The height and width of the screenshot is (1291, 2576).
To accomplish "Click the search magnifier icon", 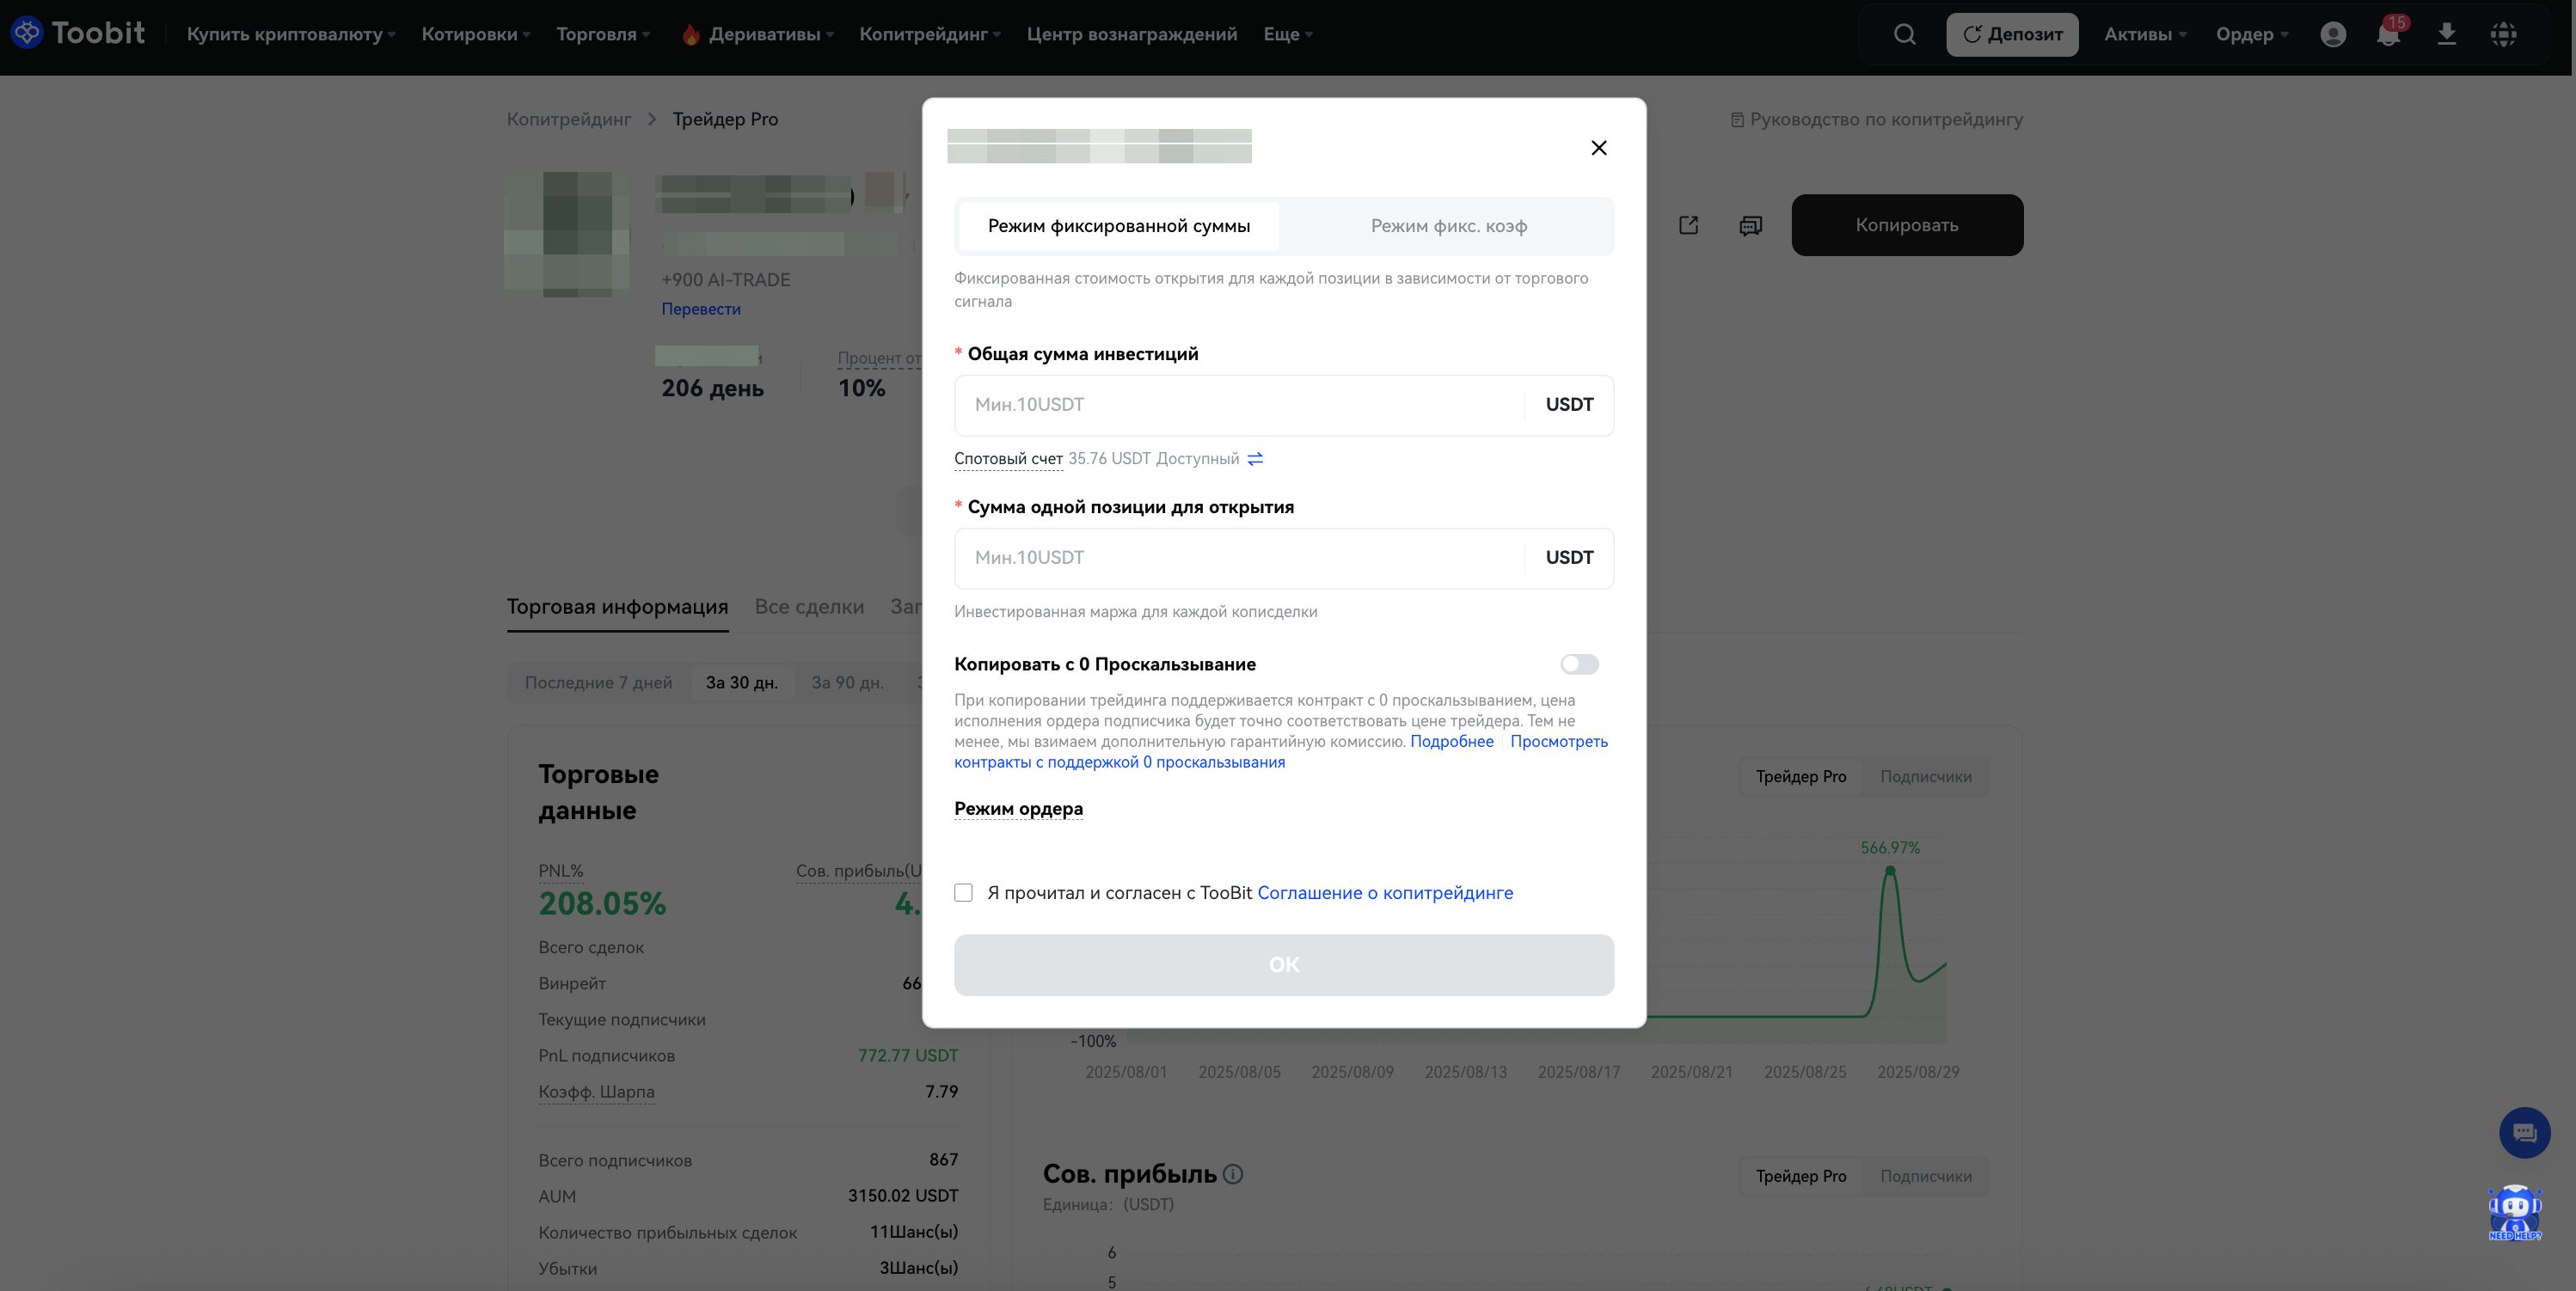I will click(x=1904, y=35).
